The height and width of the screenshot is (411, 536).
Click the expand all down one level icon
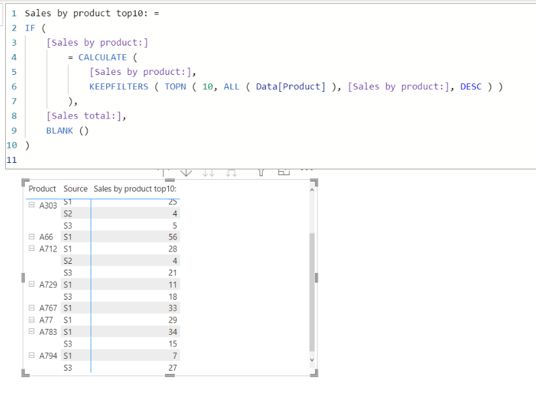(x=231, y=173)
